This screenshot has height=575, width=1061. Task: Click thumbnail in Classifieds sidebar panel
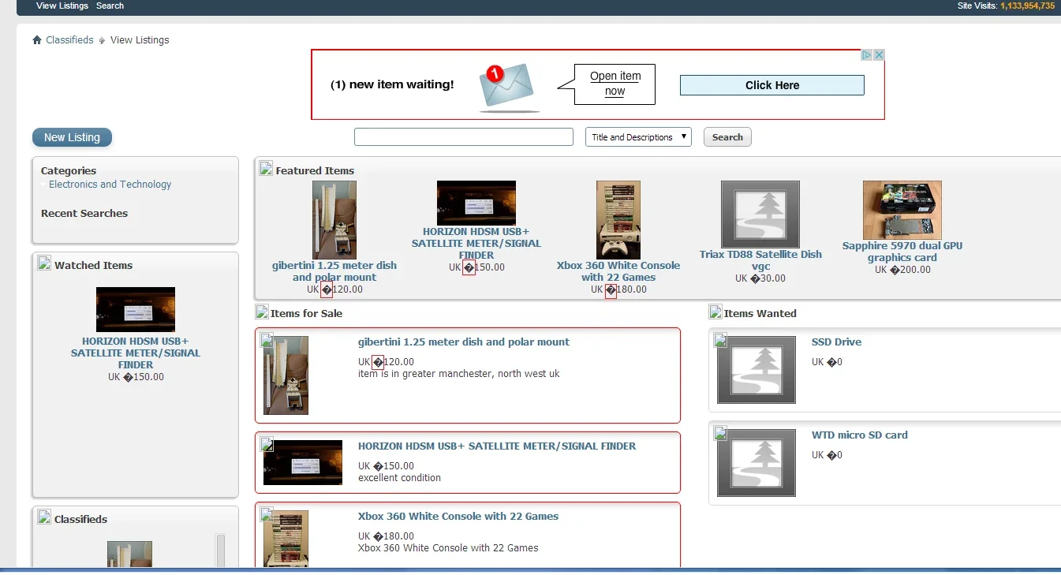[129, 554]
